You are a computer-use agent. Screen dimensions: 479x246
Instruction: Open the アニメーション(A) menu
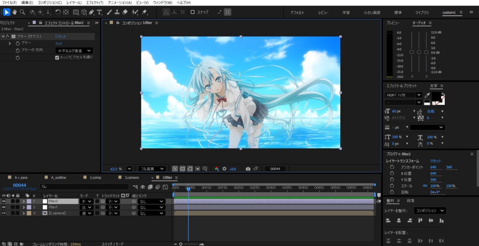pos(120,3)
